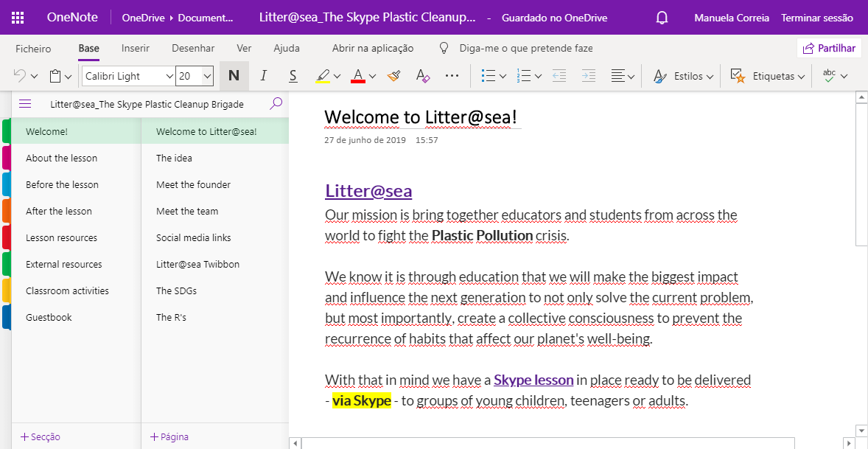
Task: Click the lightbulb Tell me icon
Action: [x=444, y=48]
